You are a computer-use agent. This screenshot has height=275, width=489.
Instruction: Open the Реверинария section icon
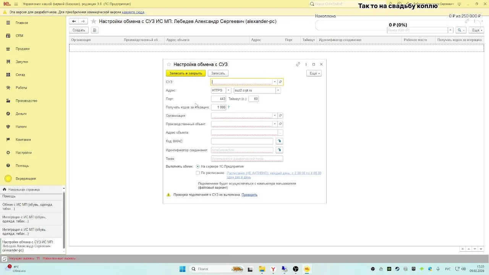(x=8, y=179)
